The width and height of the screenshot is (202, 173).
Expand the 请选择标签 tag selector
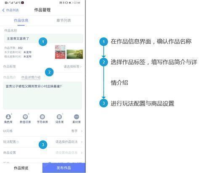(x=73, y=66)
